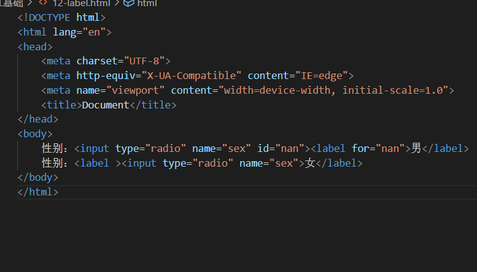This screenshot has height=272, width=477.
Task: Open the 12-label.html breadcrumb item
Action: [x=82, y=3]
